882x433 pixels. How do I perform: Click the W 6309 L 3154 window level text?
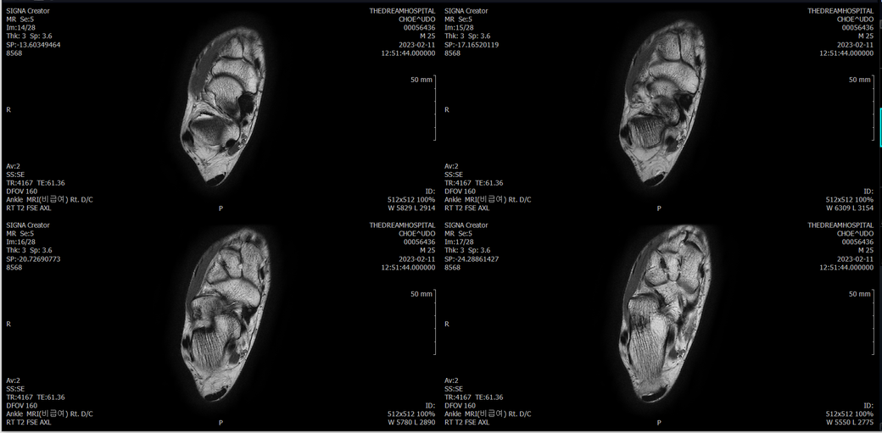(850, 208)
